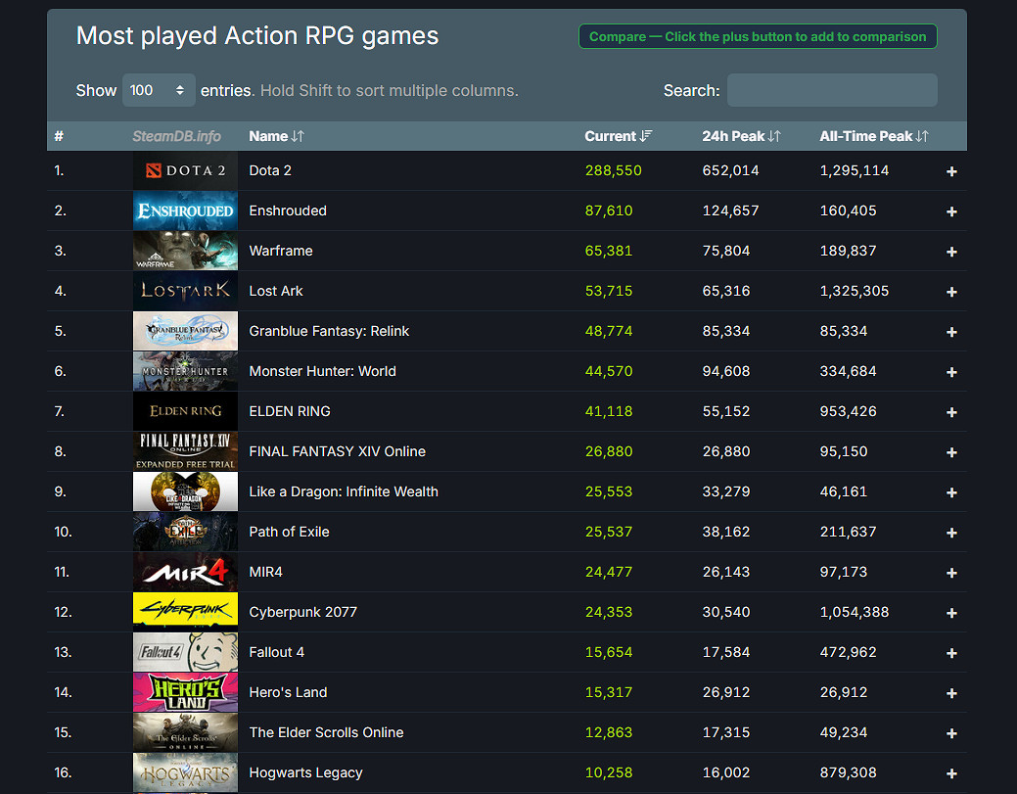Click the Fallout 4 thumbnail image
Screen dimensions: 1017x794
[185, 652]
